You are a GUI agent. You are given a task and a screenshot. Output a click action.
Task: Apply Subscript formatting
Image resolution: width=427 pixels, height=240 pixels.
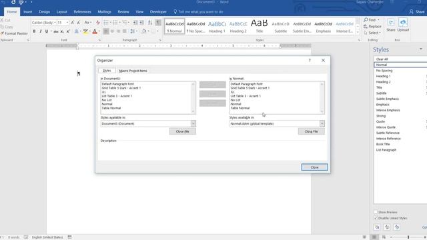(62, 31)
